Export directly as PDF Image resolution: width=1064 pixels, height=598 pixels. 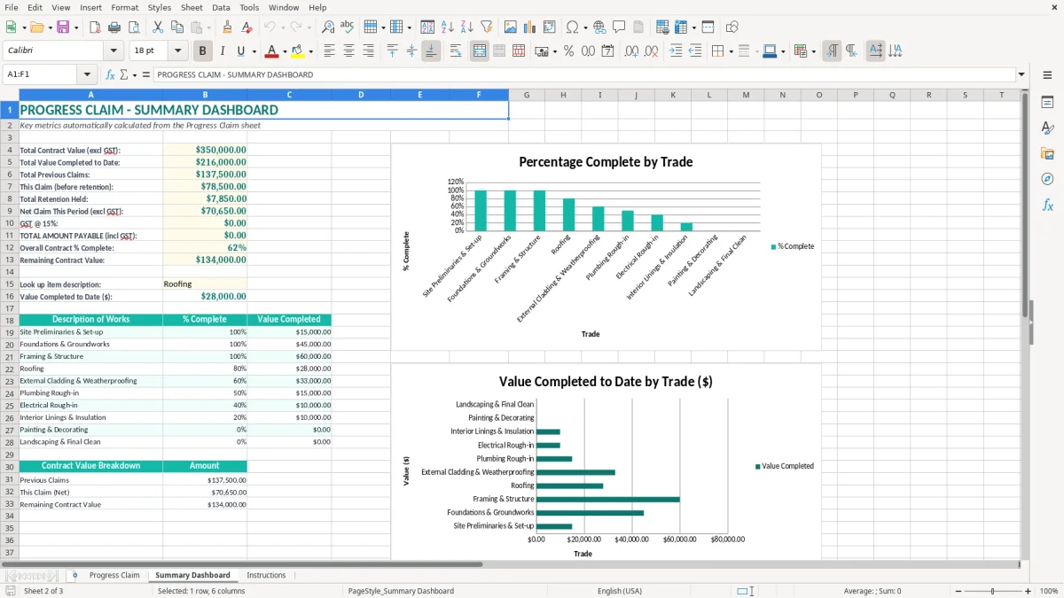click(95, 27)
